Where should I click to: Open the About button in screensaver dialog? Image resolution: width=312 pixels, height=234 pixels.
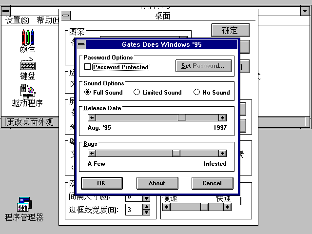point(157,183)
